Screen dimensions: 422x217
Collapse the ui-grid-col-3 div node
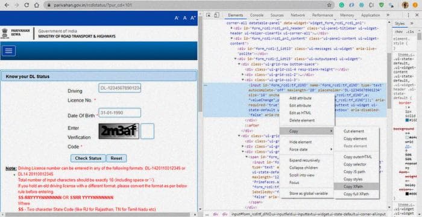click(x=243, y=80)
